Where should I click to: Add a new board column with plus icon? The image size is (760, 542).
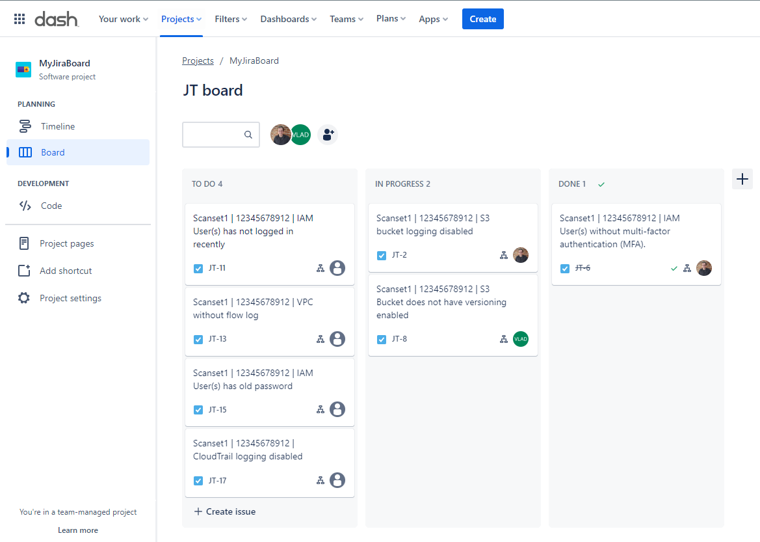(x=742, y=179)
